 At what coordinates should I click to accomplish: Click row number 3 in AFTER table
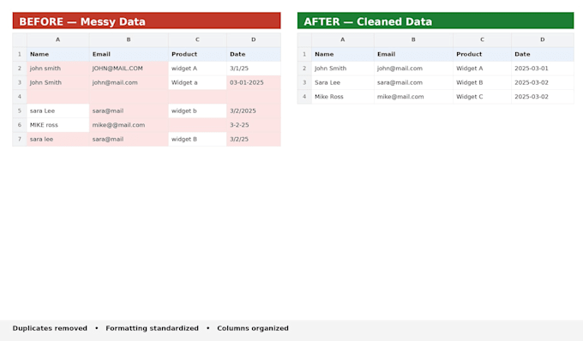(304, 82)
